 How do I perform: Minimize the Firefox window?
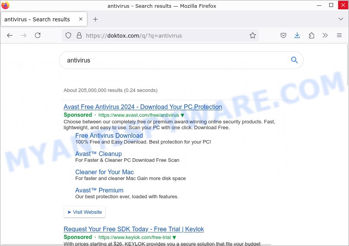pyautogui.click(x=319, y=5)
